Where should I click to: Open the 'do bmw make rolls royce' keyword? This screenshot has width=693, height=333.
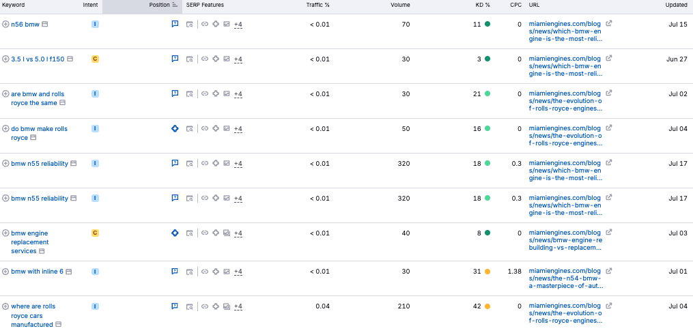pos(39,133)
